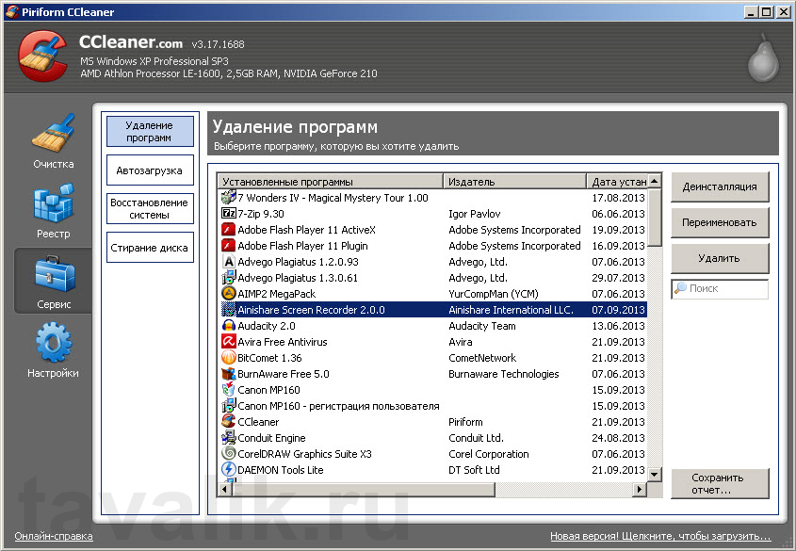Click the Canon MP160 icon
Image resolution: width=796 pixels, height=551 pixels.
coord(229,390)
